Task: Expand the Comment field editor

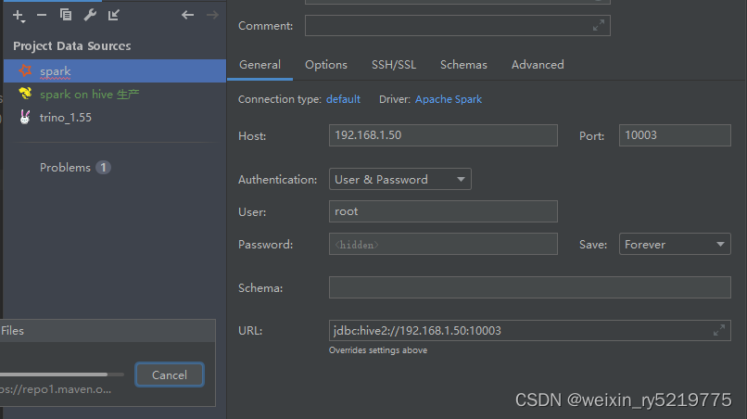Action: pyautogui.click(x=599, y=25)
